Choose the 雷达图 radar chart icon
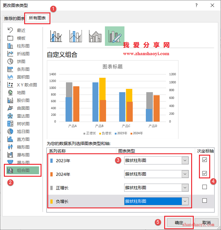 tap(10, 116)
